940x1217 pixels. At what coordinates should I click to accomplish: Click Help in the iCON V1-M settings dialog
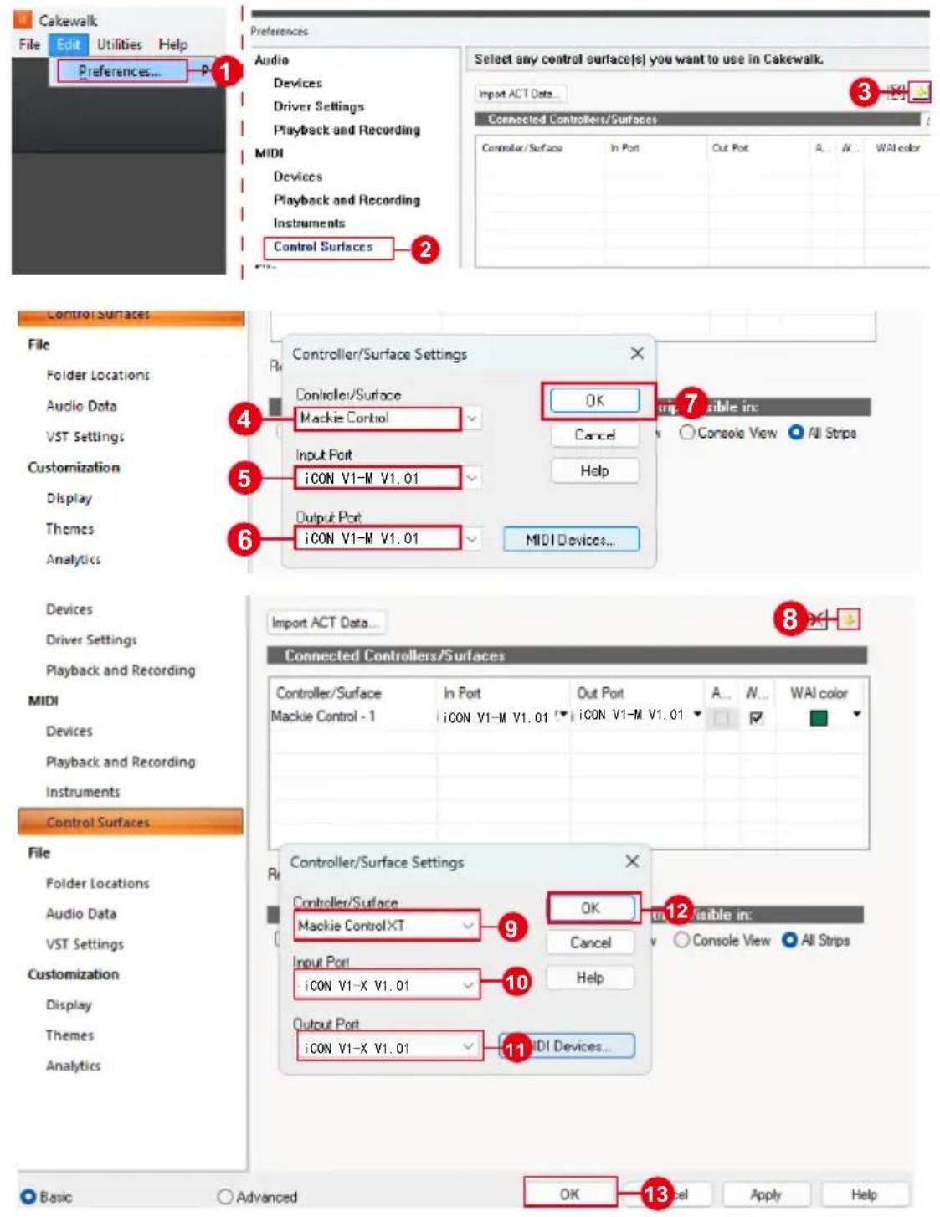pyautogui.click(x=594, y=470)
